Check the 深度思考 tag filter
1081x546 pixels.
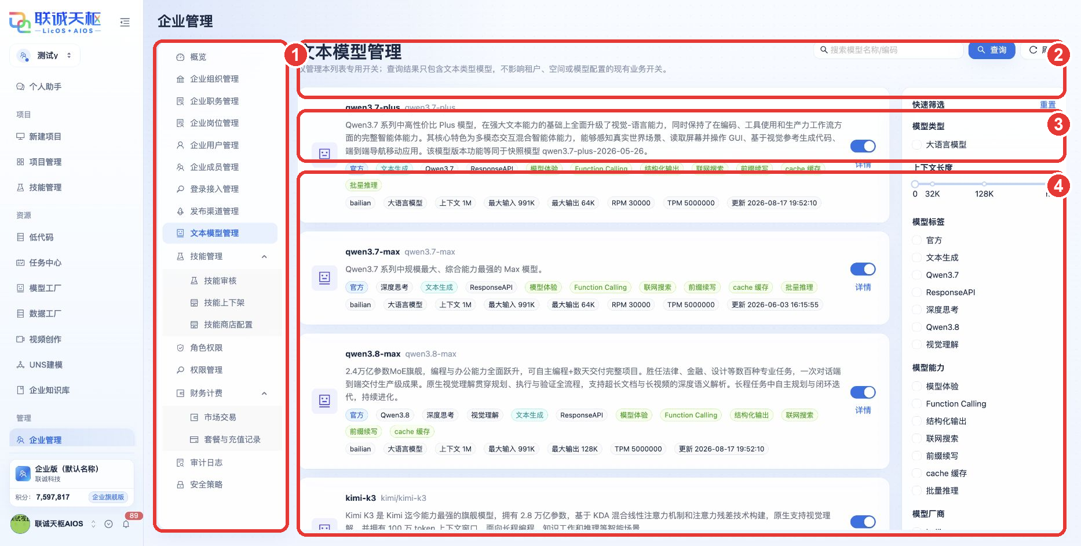point(916,310)
